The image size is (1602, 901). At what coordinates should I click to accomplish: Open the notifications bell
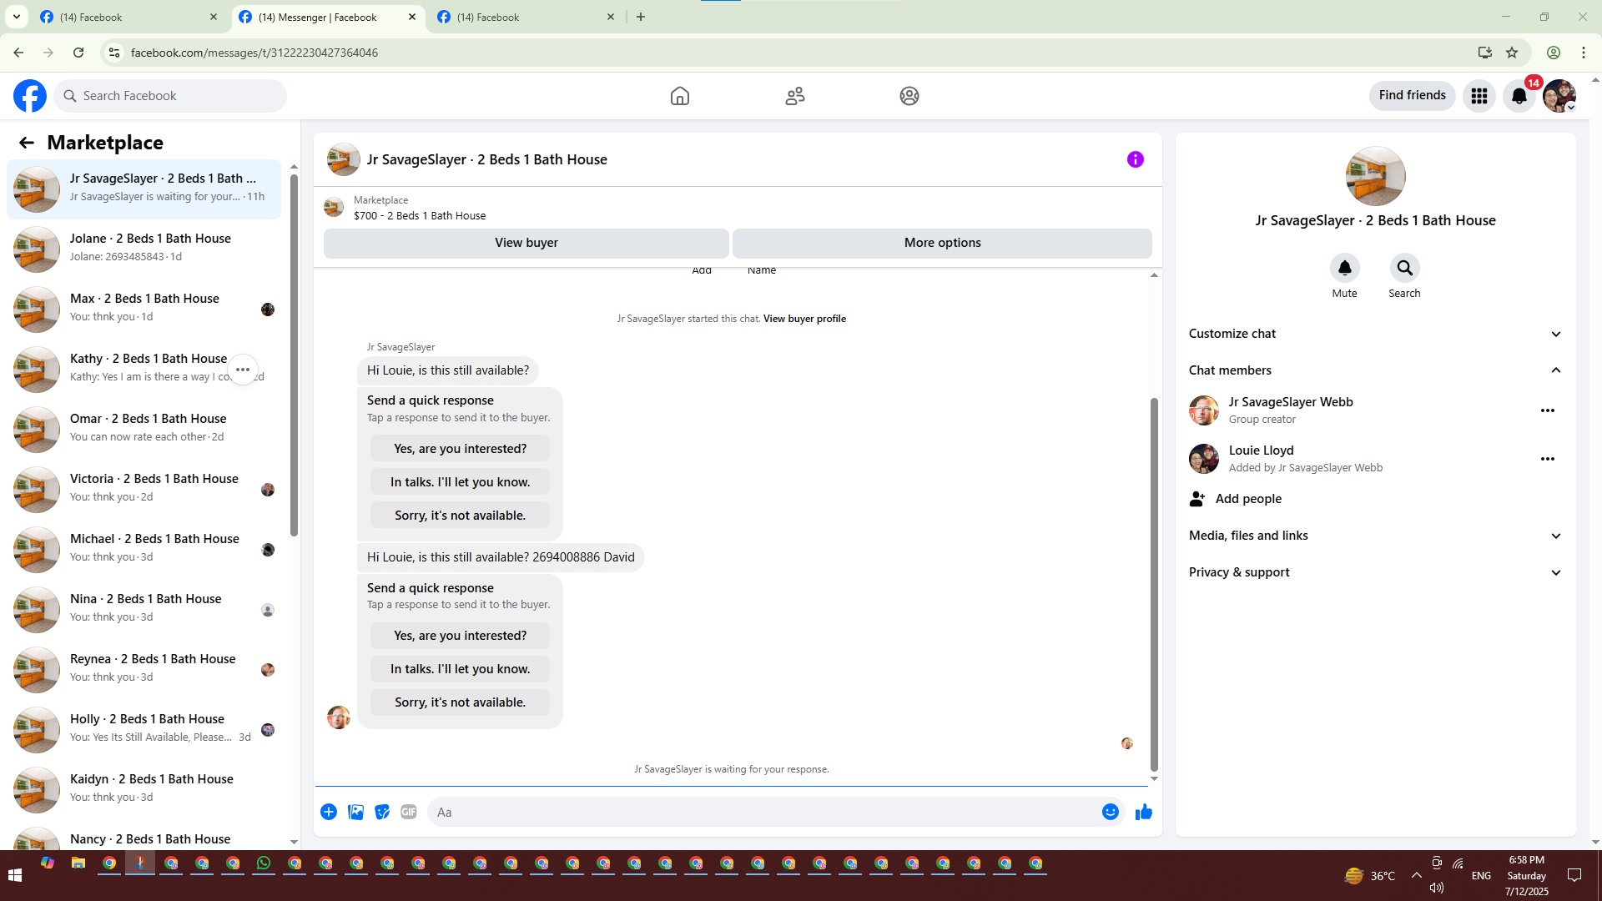coord(1519,96)
